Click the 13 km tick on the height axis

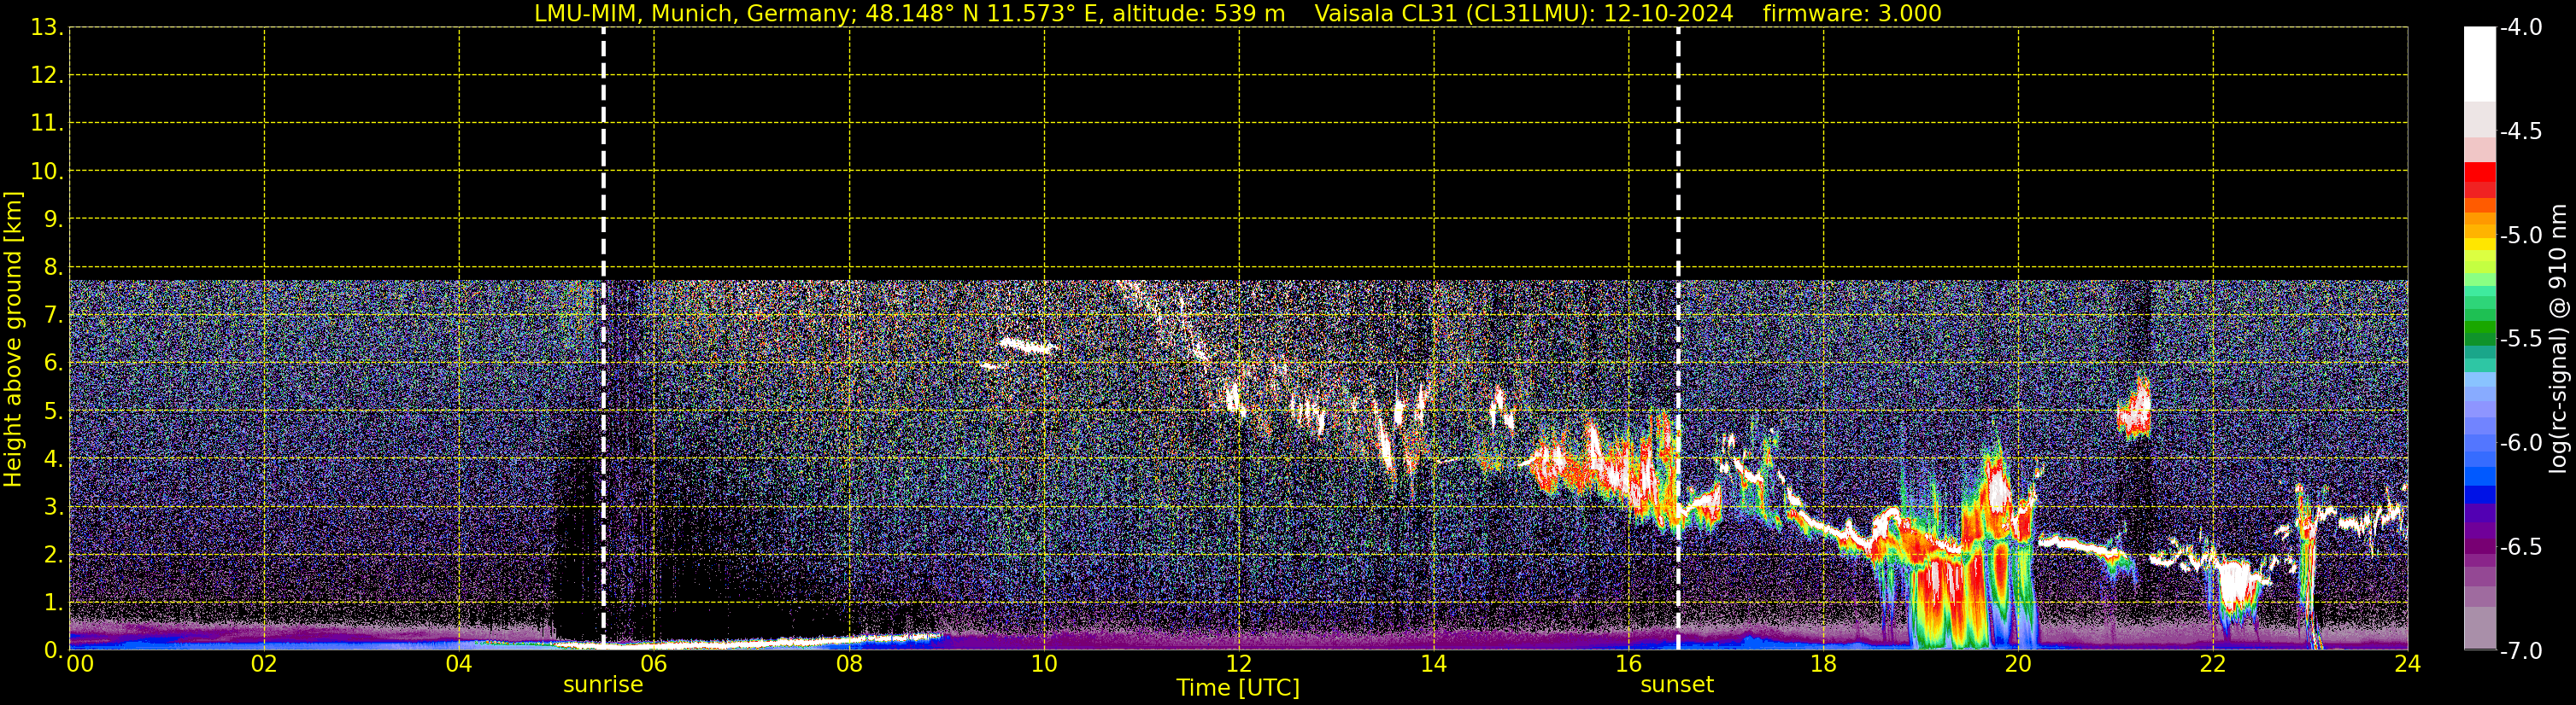45,28
